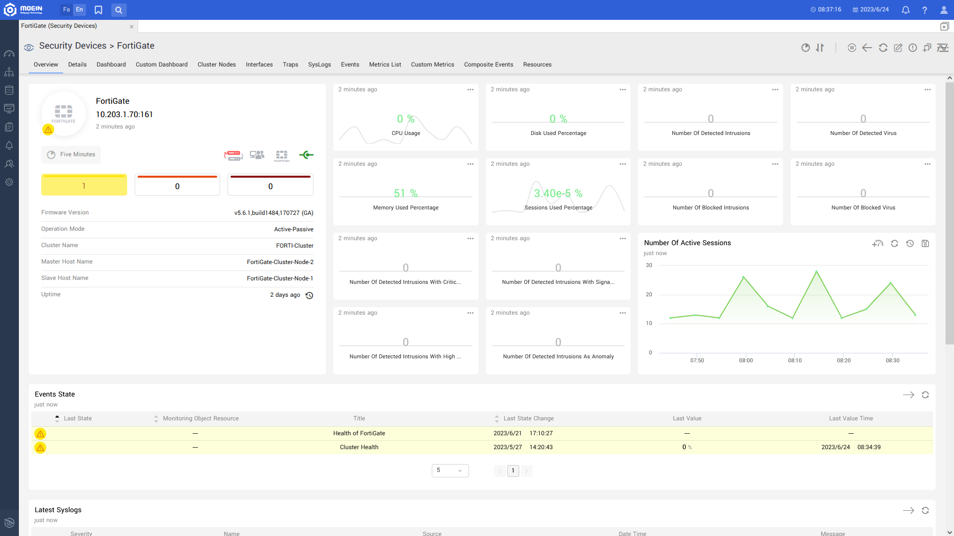Open the Interfaces tab
Viewport: 954px width, 536px height.
pyautogui.click(x=259, y=65)
